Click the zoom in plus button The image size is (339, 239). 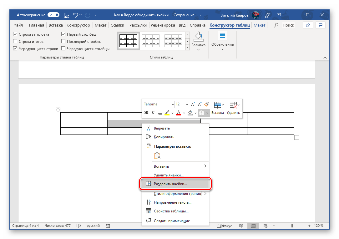309,226
